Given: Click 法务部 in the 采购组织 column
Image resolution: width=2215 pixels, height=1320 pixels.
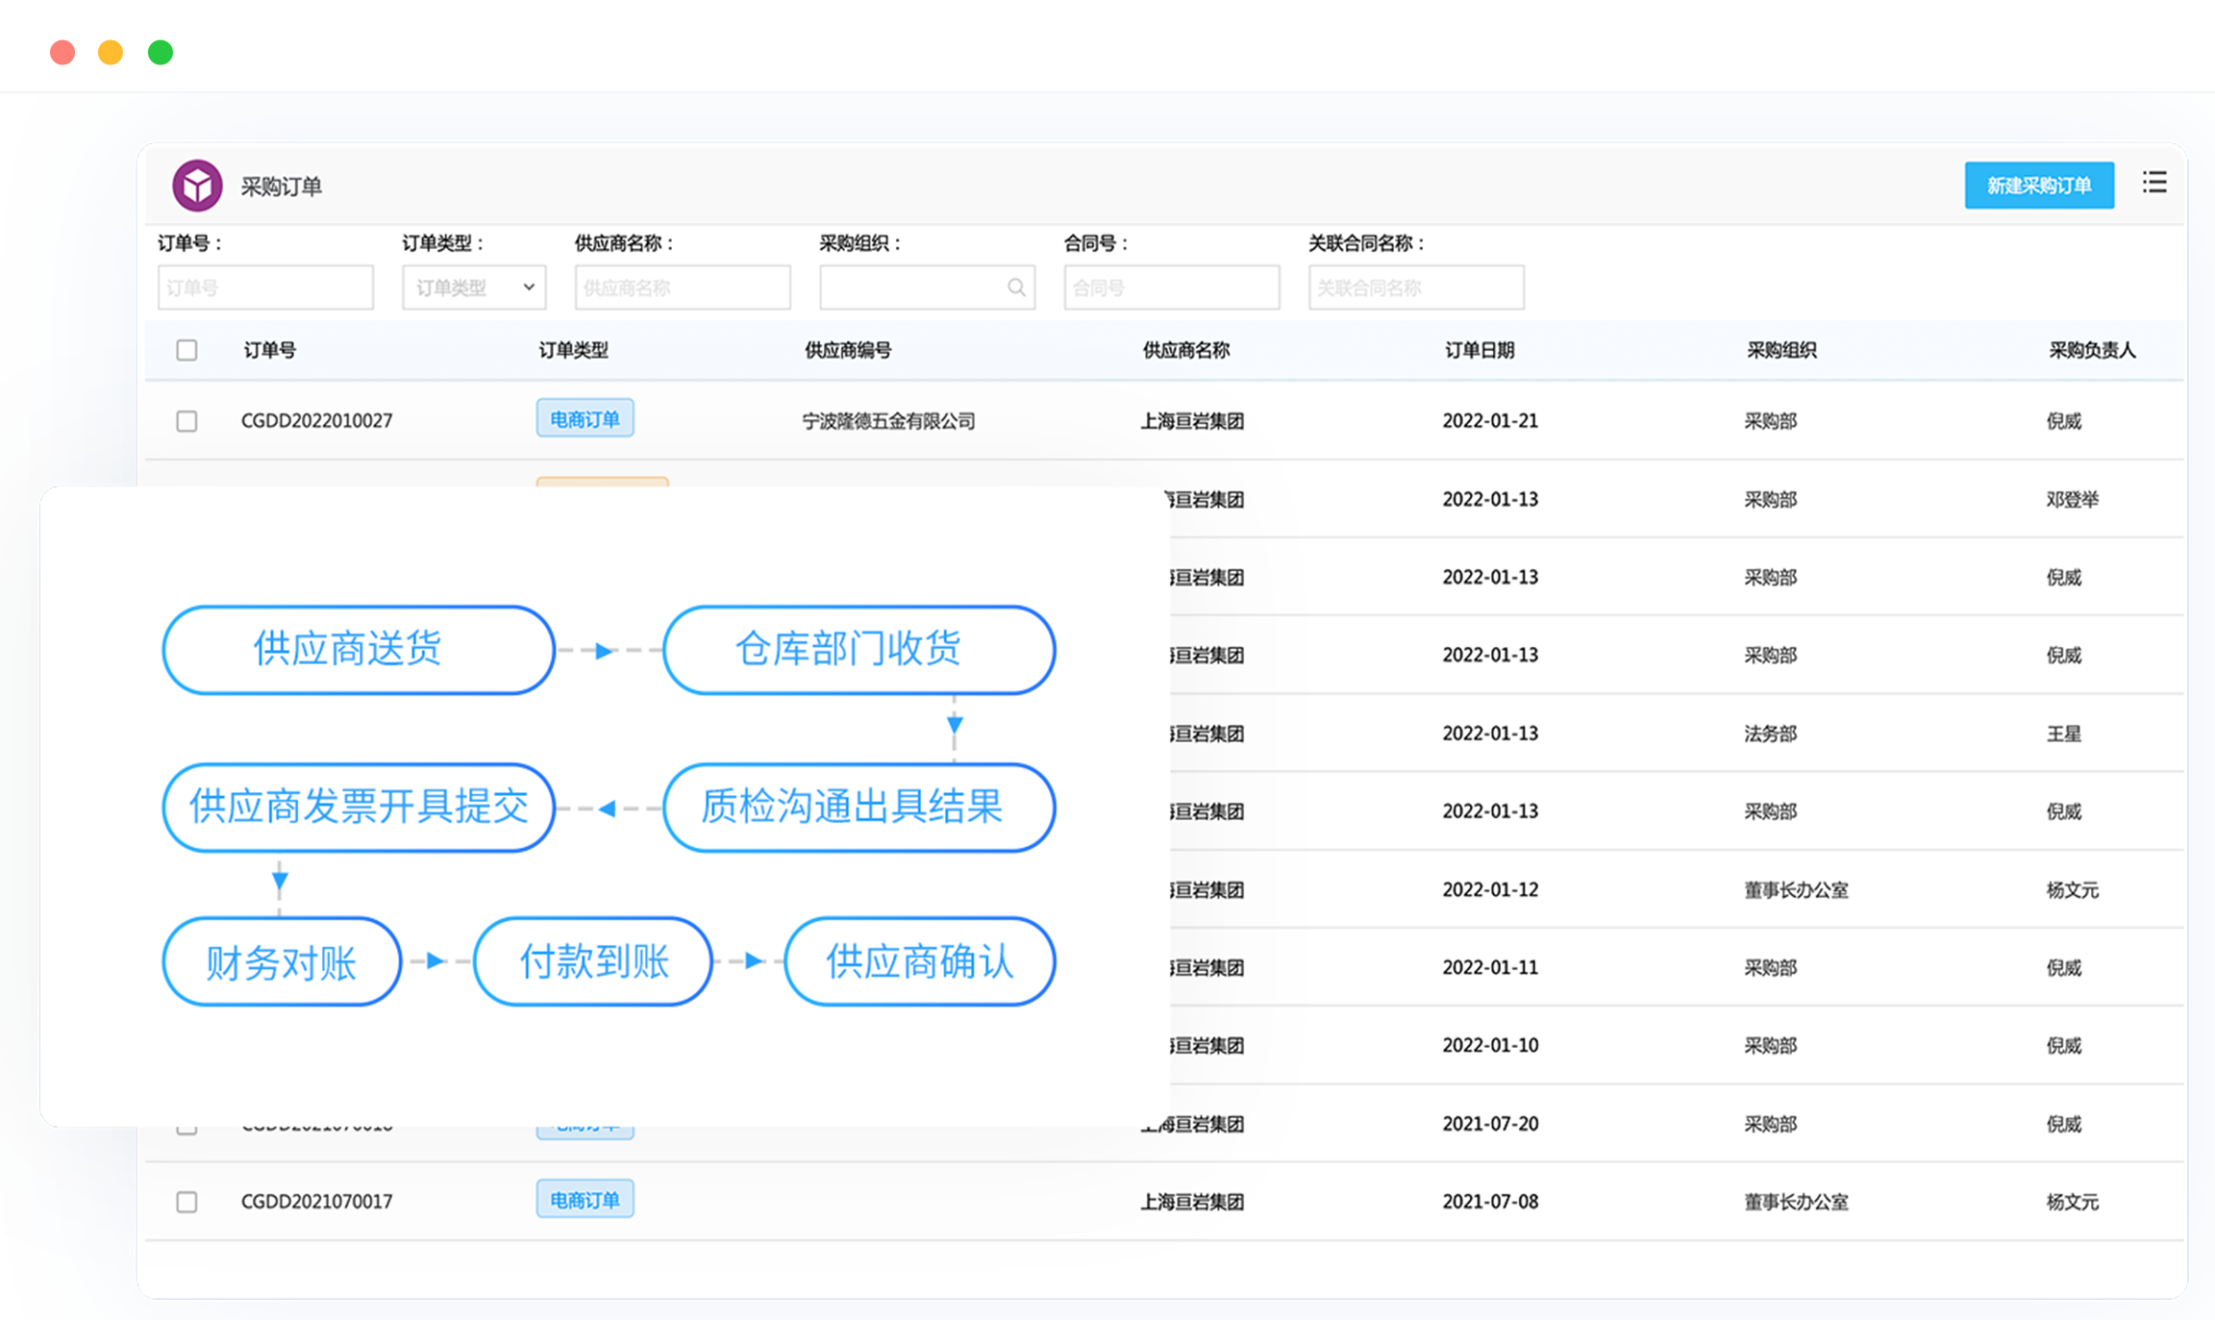Looking at the screenshot, I should point(1770,735).
